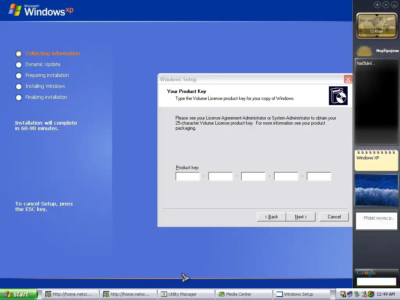
Task: Click the Collecting information step bullet
Action: click(x=19, y=54)
